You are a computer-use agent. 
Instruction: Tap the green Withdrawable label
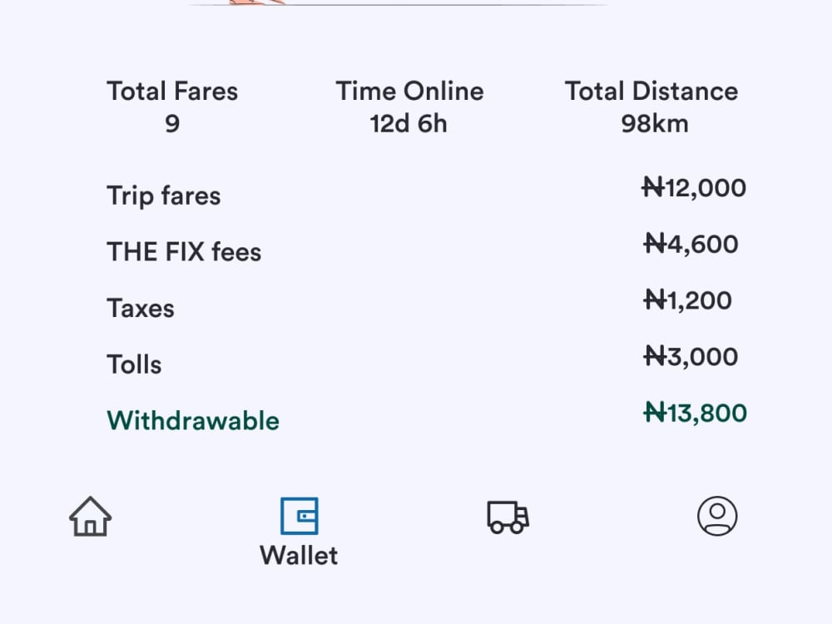pos(193,421)
